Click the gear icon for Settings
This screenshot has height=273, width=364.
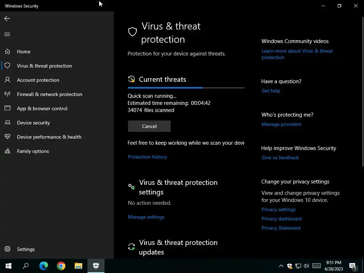point(7,249)
